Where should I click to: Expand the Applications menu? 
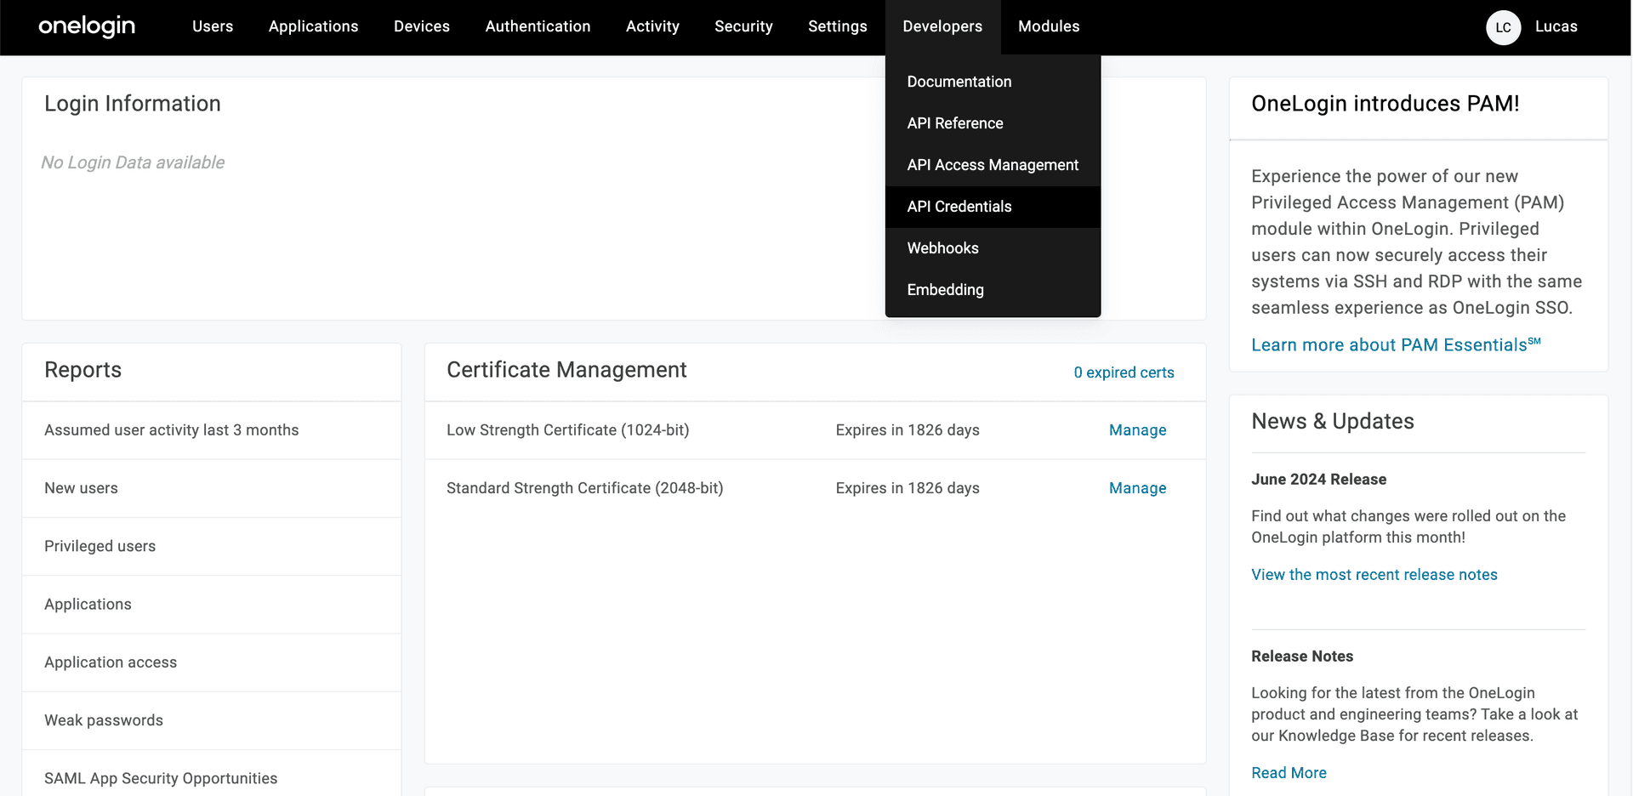click(313, 26)
